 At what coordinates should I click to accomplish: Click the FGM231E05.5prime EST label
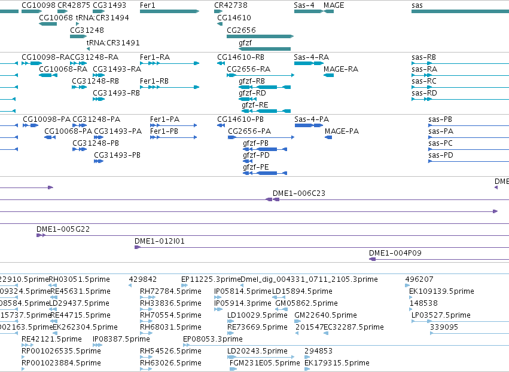point(264,363)
